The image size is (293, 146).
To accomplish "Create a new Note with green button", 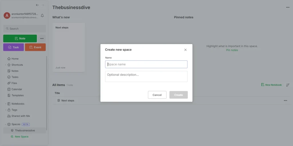I will point(20,39).
